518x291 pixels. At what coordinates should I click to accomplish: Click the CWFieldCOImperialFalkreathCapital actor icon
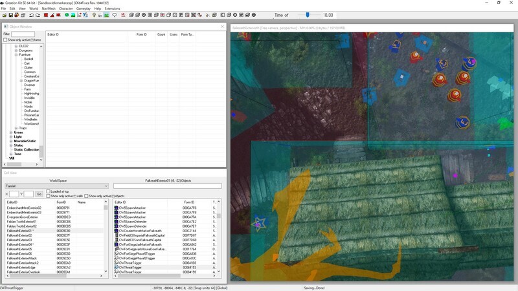tap(117, 235)
